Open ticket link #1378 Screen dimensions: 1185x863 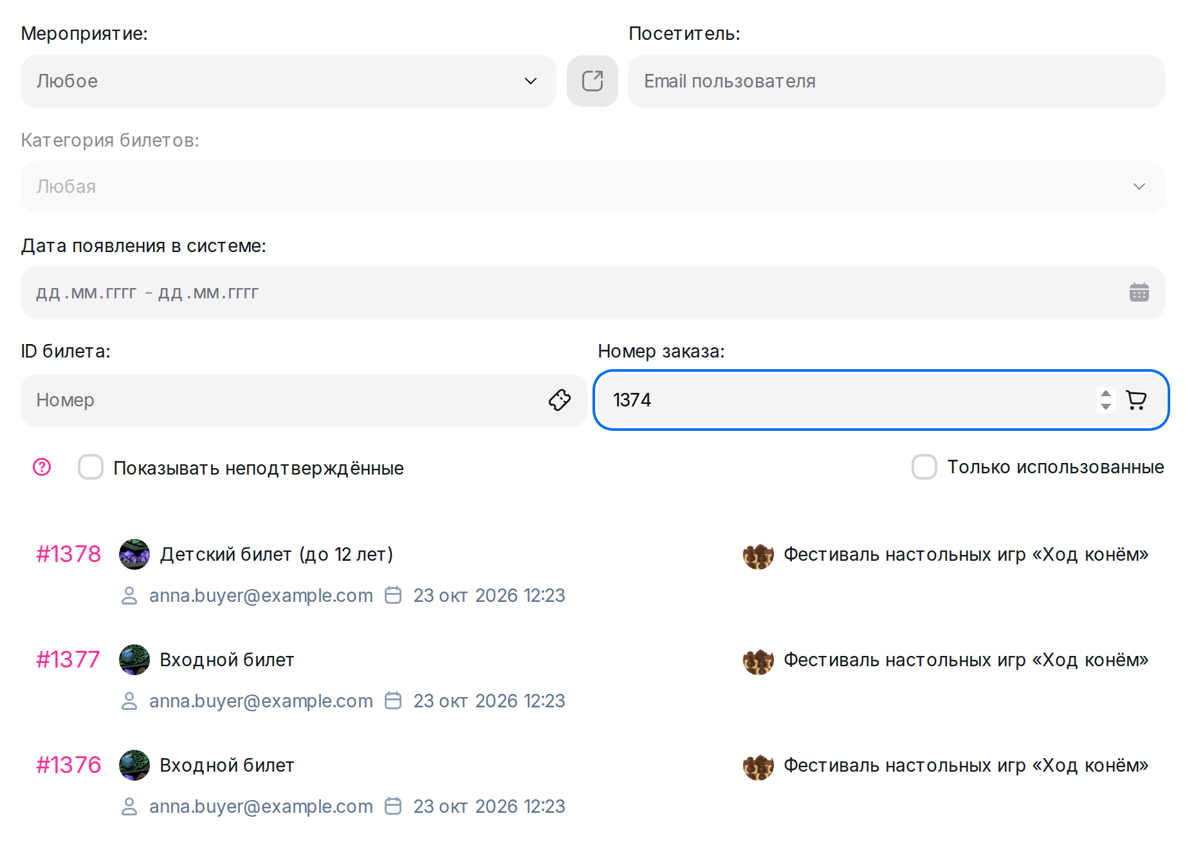click(69, 554)
